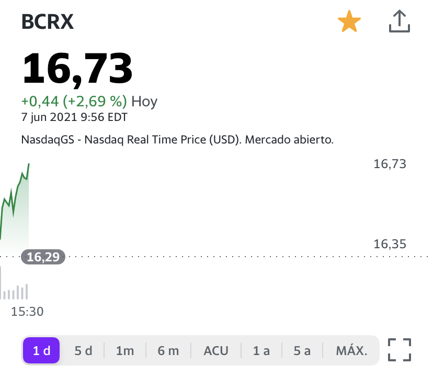Select the 6 m chart range

pos(168,350)
